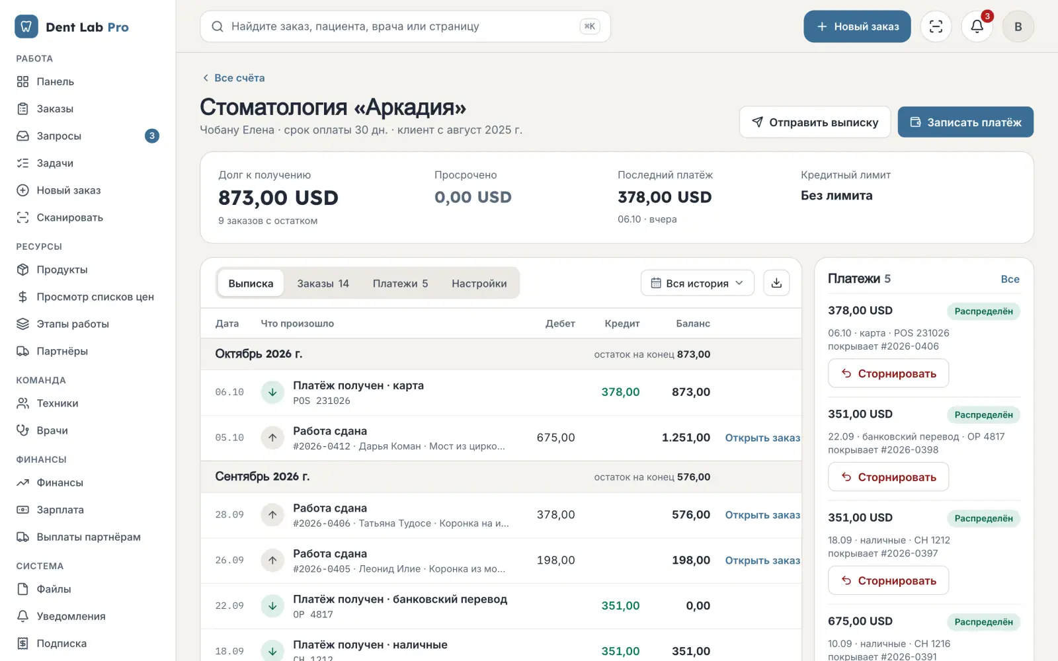Click 873,00 USD debt amount

click(278, 198)
